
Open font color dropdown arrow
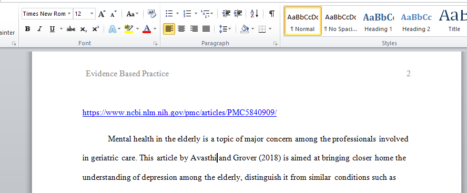(155, 29)
